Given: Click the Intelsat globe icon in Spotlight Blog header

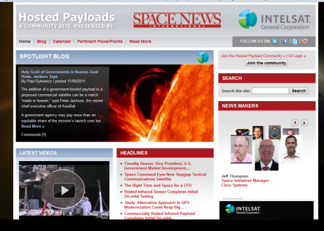Looking at the screenshot, I should coord(203,57).
